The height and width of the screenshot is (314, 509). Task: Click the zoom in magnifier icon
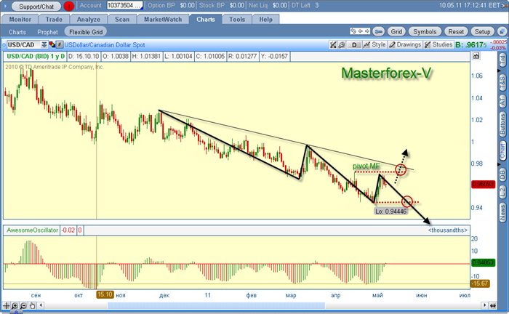click(x=15, y=305)
